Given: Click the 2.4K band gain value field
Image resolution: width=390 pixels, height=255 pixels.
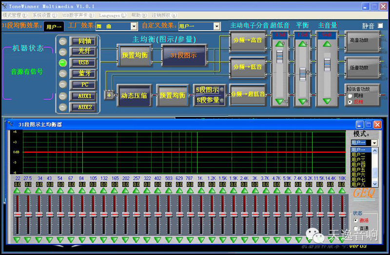Looking at the screenshot, I should point(244,184).
